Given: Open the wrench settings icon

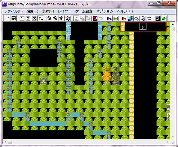Looking at the screenshot, I should pos(136,18).
